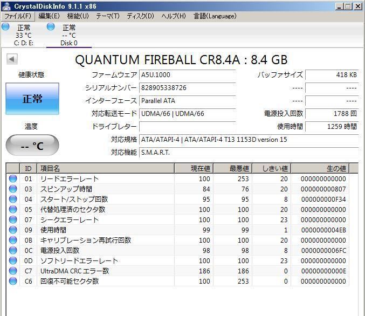
Task: Click the 健康状態 label
Action: 31,75
